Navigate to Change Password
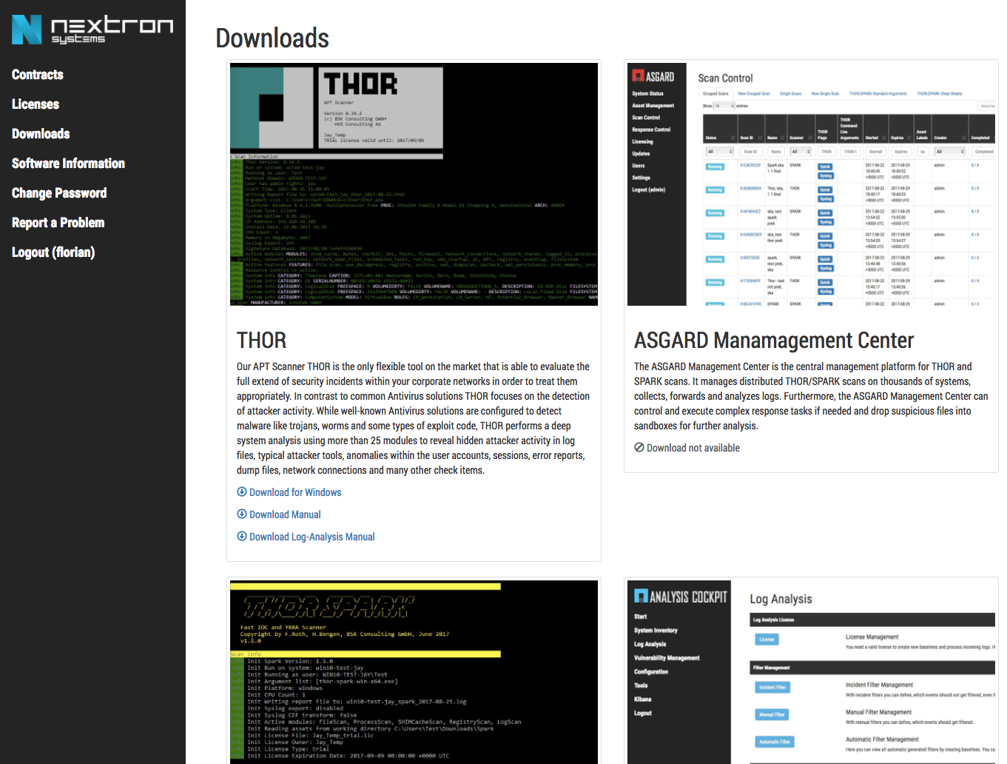The width and height of the screenshot is (1007, 764). tap(59, 193)
